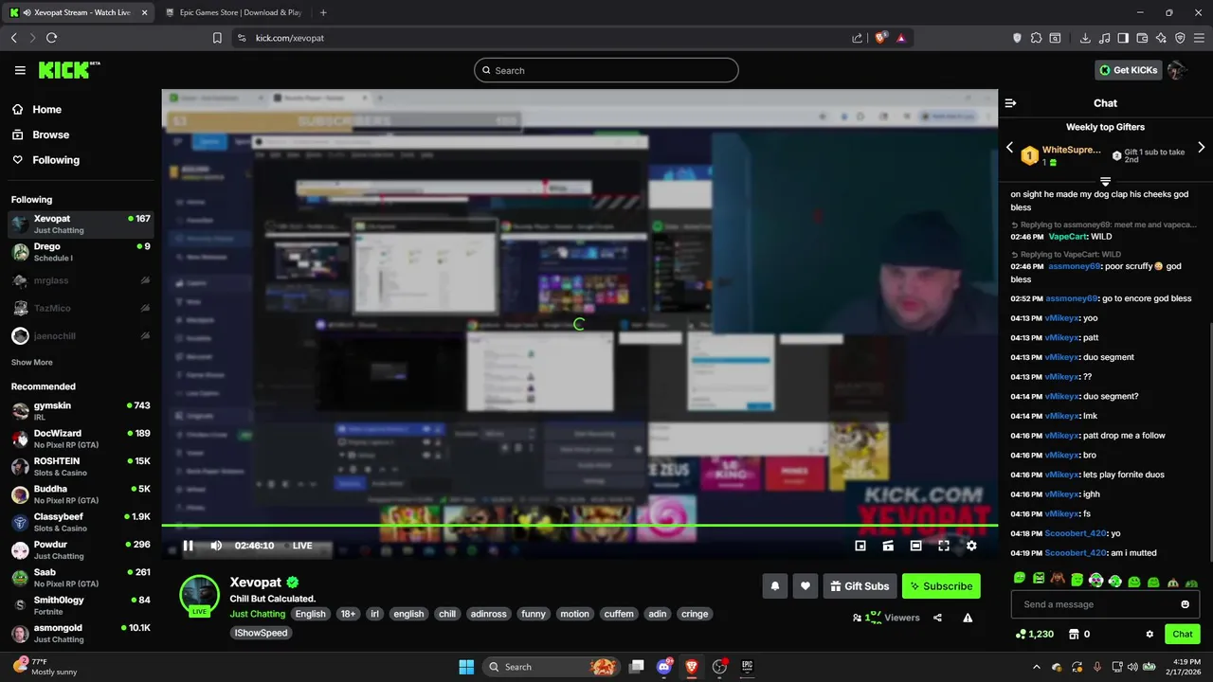Open user profile avatar menu
This screenshot has height=682, width=1213.
pos(1178,70)
